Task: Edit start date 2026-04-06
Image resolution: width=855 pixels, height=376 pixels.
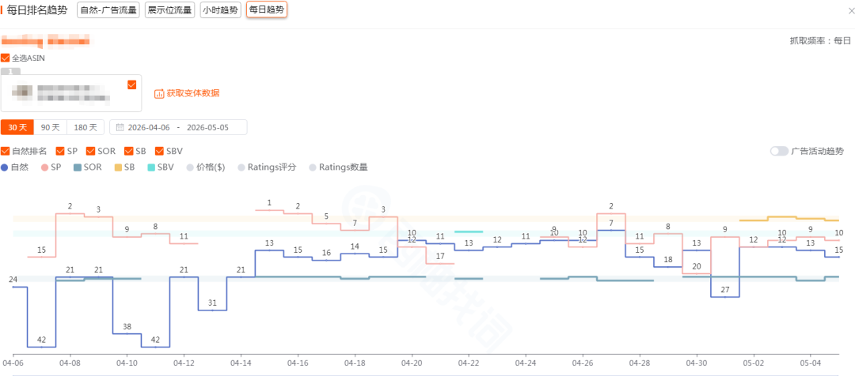Action: (x=149, y=127)
